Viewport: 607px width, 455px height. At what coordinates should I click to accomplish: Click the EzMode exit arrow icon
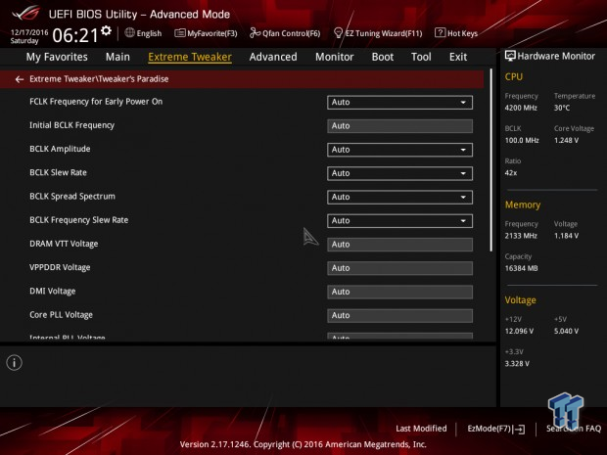point(520,429)
